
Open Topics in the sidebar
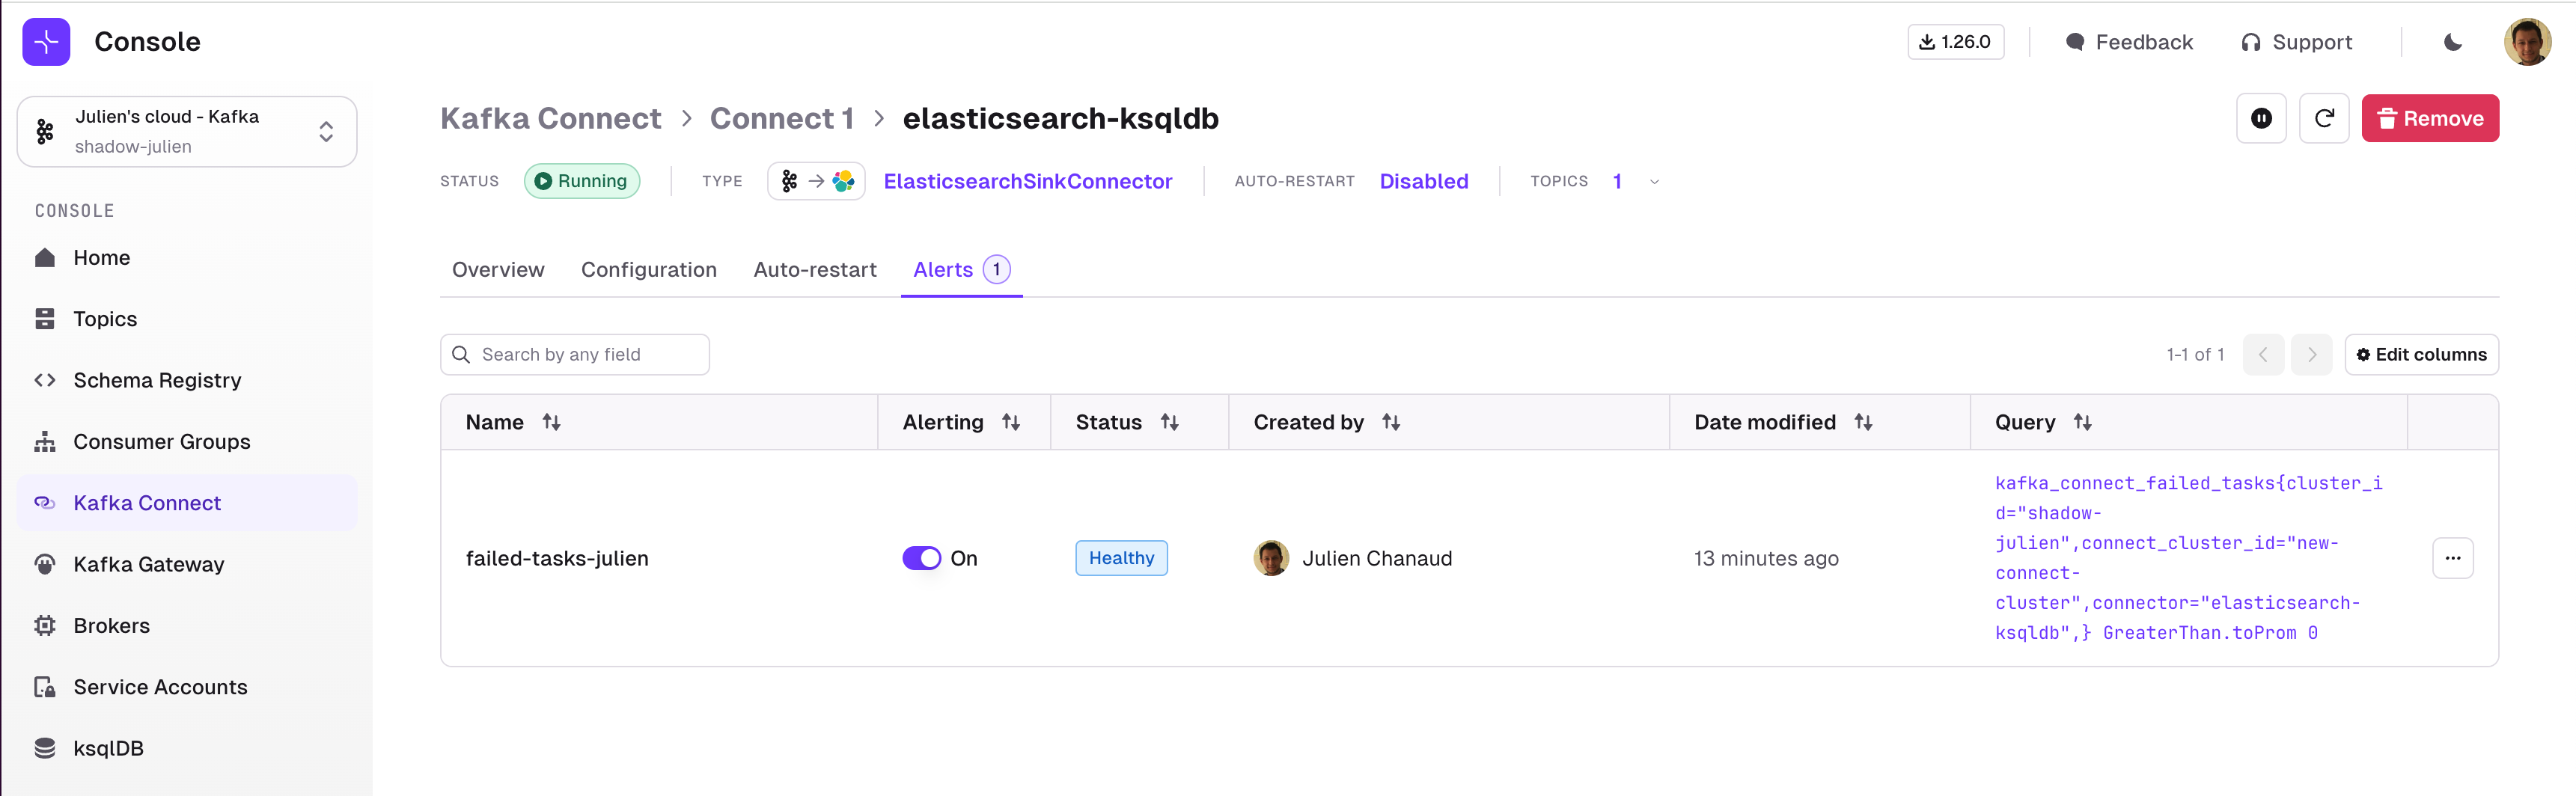pos(187,319)
